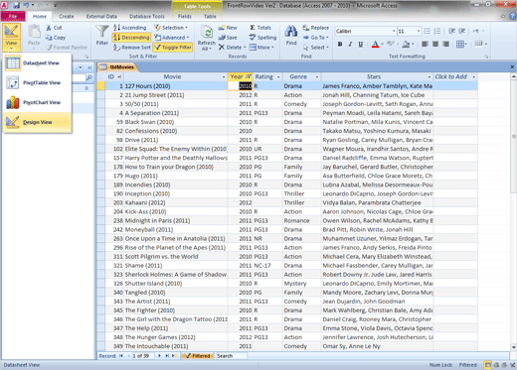Choose Datasheet View in the dropdown

click(x=37, y=62)
